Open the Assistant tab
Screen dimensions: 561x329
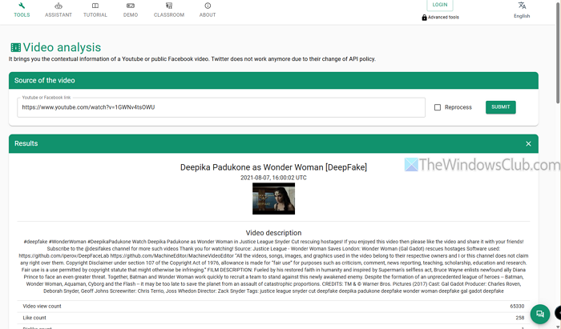[x=59, y=10]
